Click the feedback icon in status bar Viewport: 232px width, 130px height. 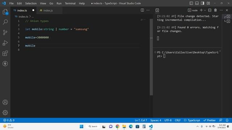click(220, 120)
